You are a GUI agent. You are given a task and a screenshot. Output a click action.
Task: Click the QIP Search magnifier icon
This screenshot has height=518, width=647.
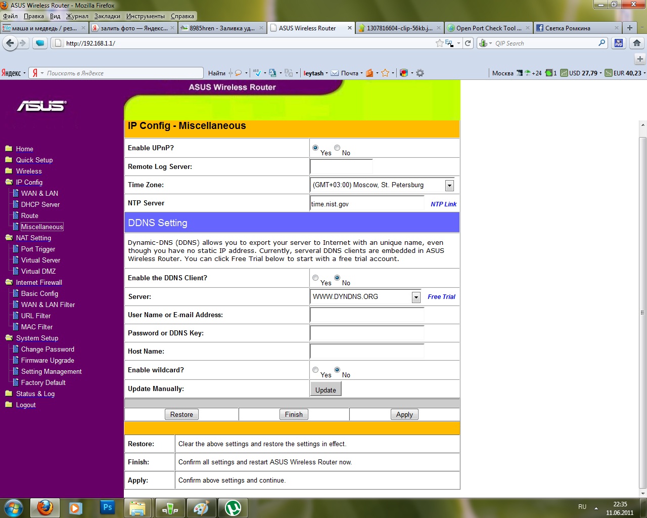pos(602,43)
